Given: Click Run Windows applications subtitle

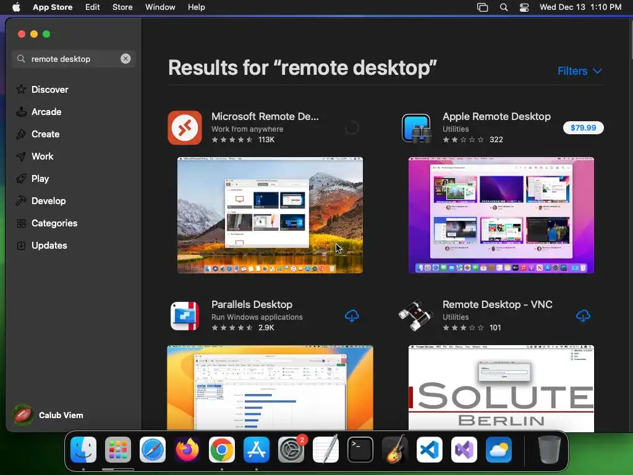Looking at the screenshot, I should [x=257, y=317].
